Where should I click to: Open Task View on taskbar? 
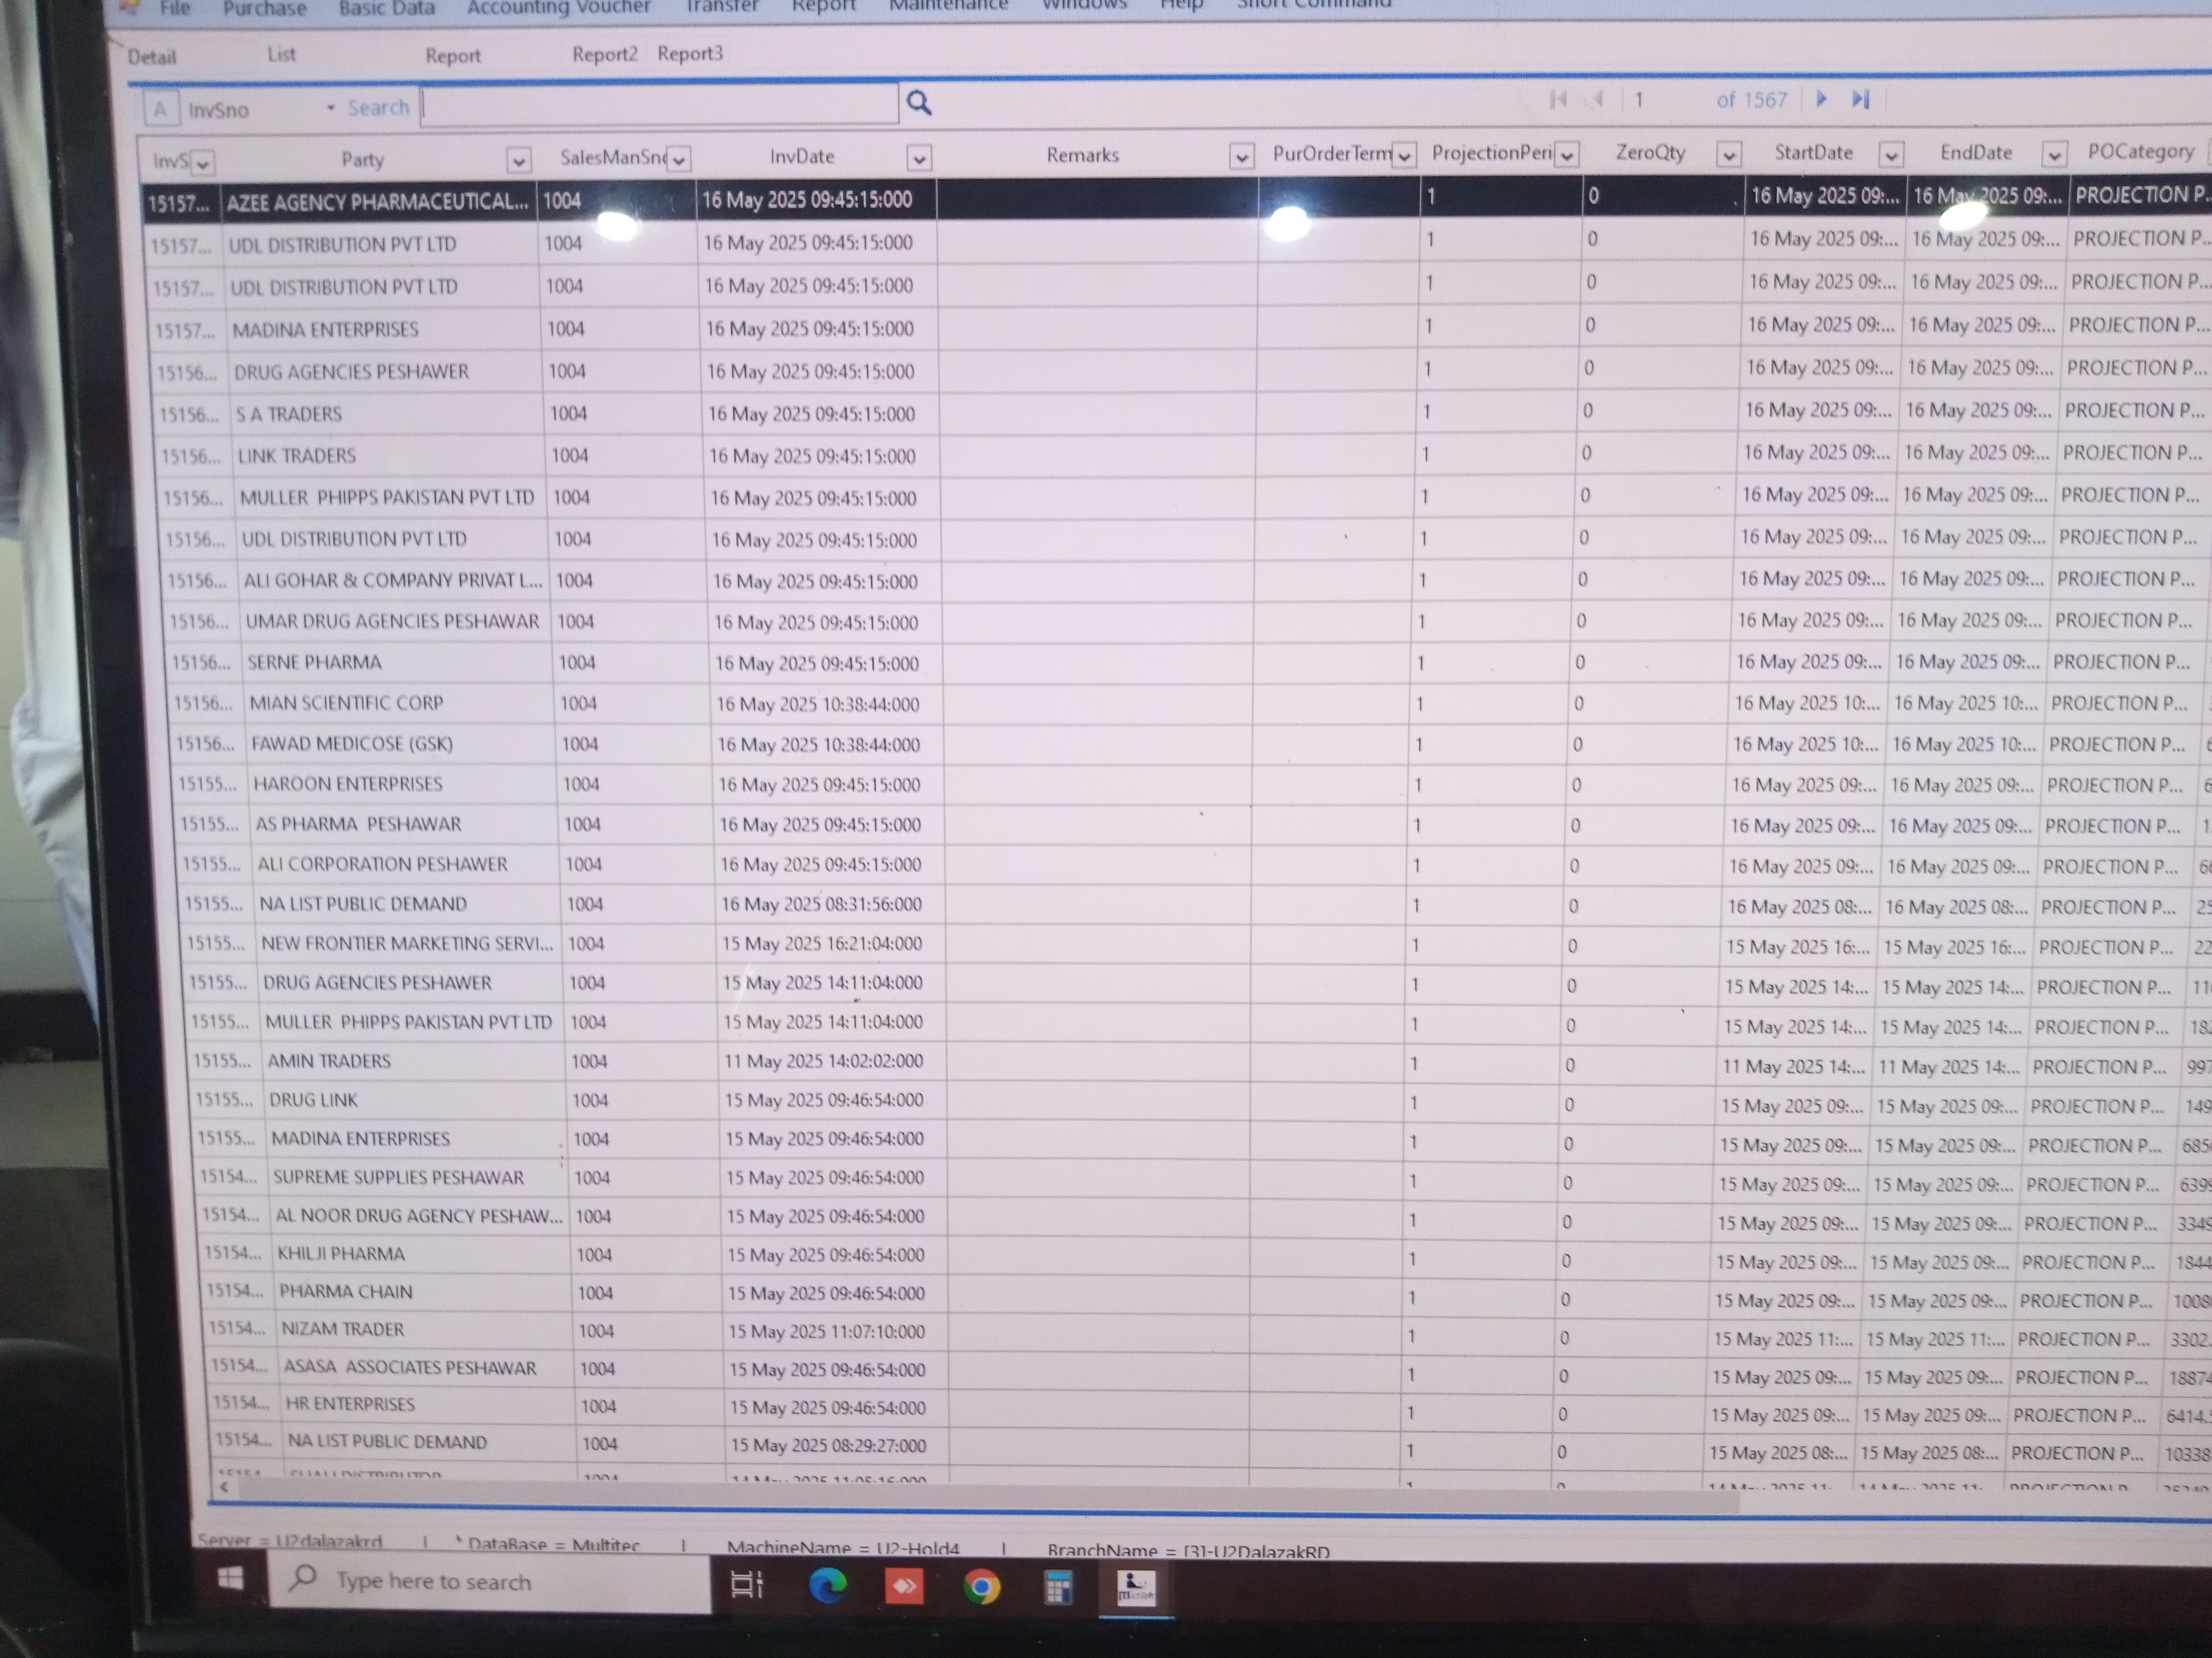(x=747, y=1584)
